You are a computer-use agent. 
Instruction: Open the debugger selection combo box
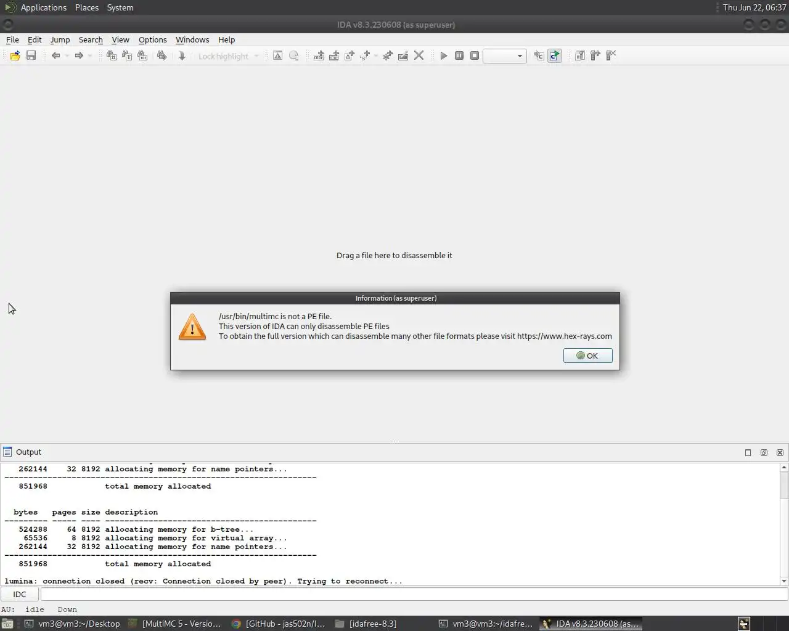(505, 56)
